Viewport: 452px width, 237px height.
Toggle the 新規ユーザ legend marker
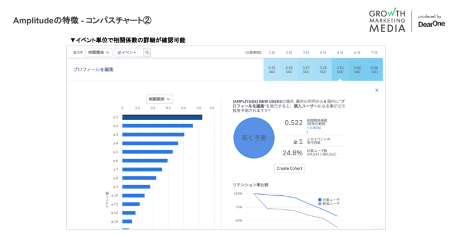pos(319,204)
